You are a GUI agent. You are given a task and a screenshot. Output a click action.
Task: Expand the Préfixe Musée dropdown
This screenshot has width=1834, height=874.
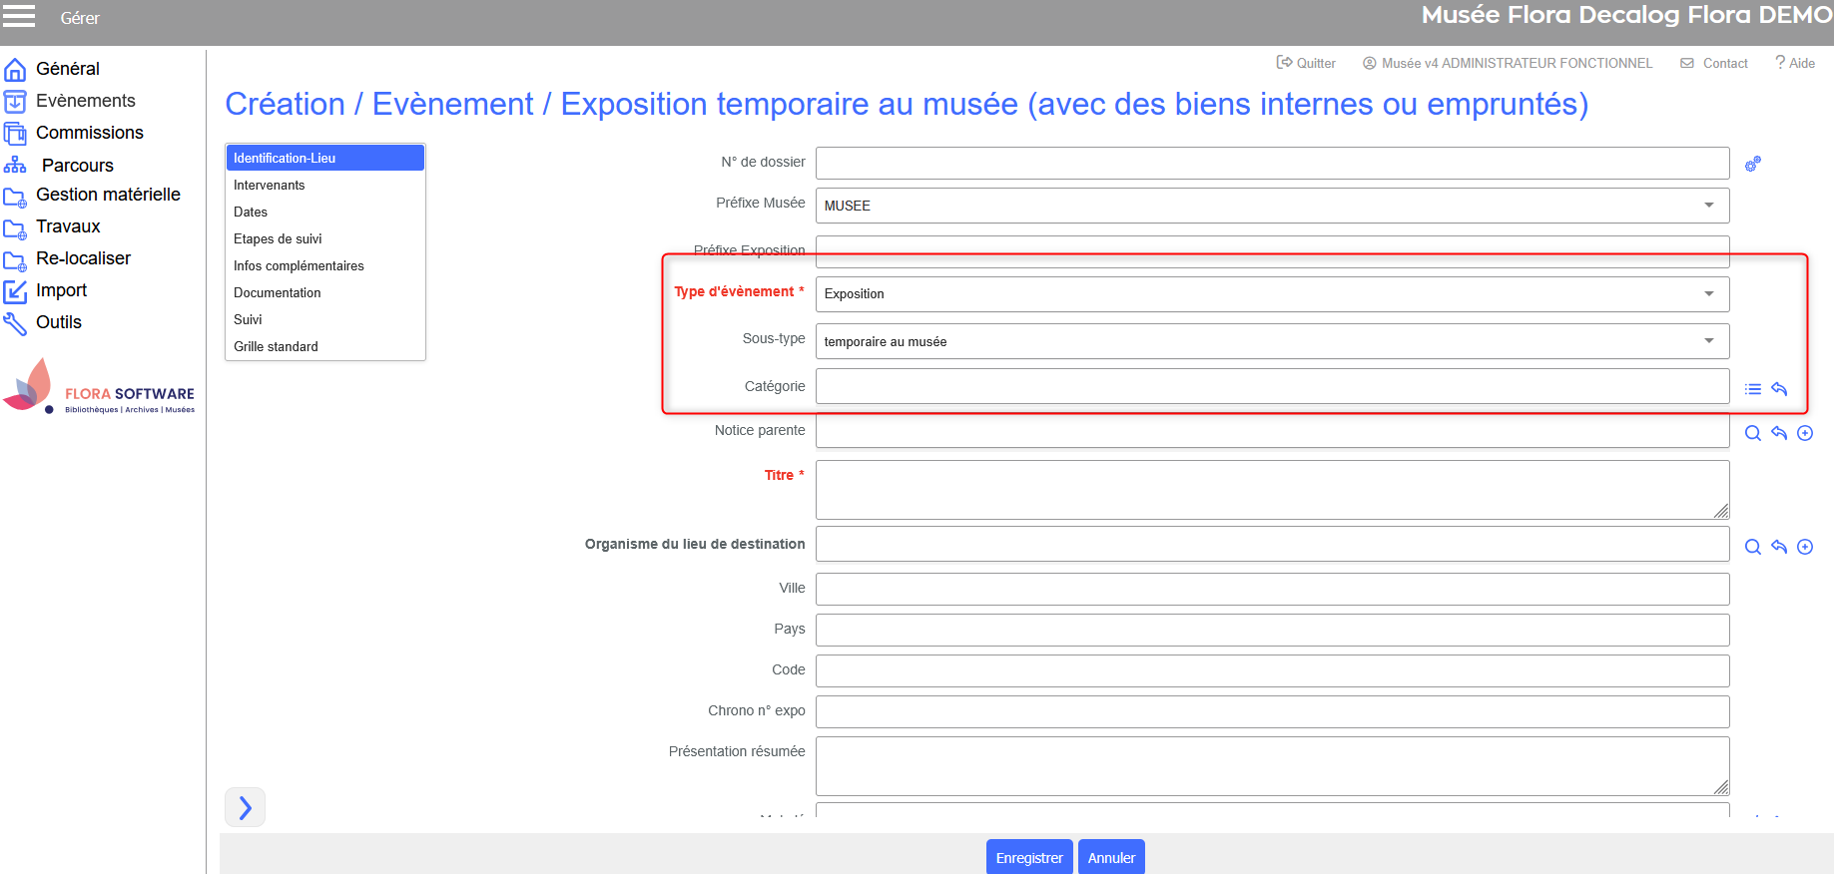click(x=1708, y=206)
